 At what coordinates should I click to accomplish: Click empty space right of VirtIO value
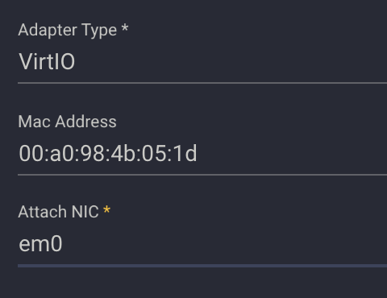[231, 62]
